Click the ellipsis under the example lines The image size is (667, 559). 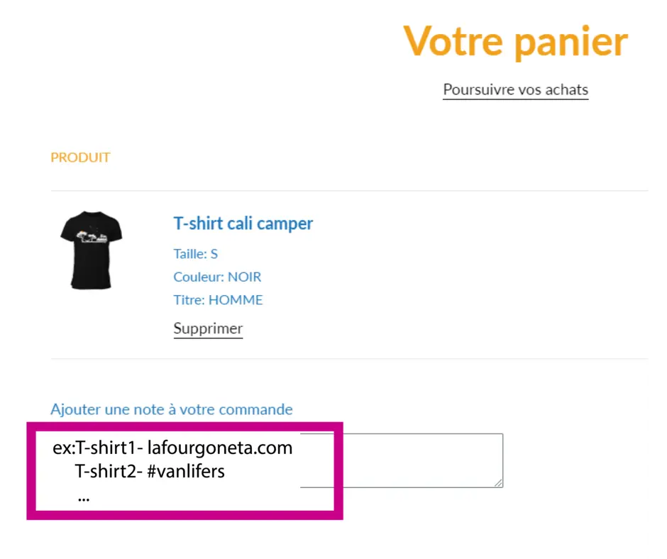(84, 497)
